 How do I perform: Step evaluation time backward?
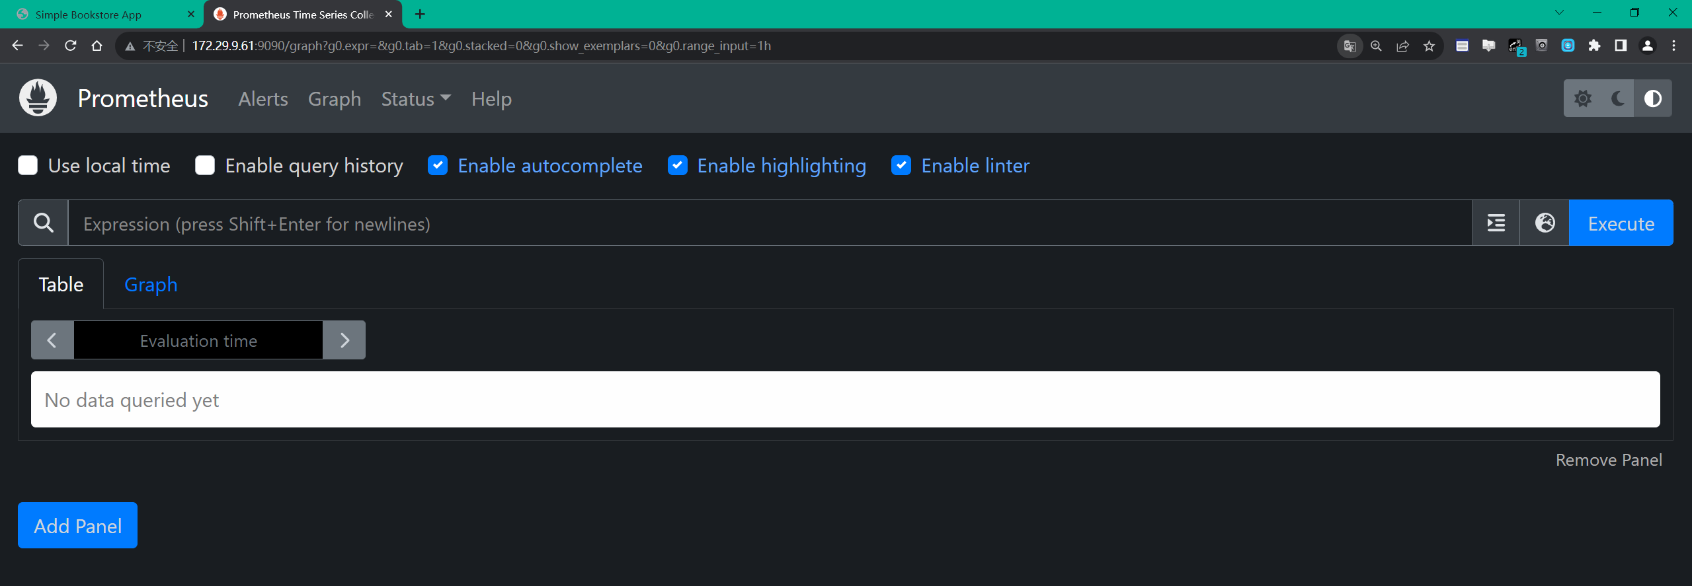click(52, 340)
